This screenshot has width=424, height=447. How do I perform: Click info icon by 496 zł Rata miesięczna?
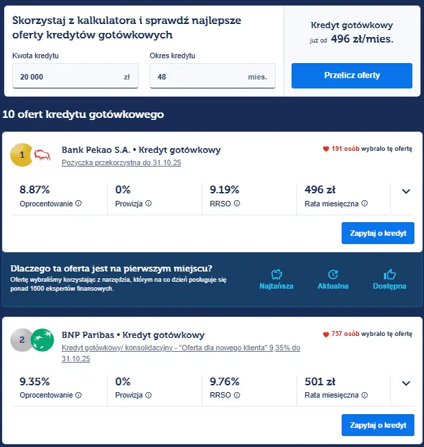[364, 204]
